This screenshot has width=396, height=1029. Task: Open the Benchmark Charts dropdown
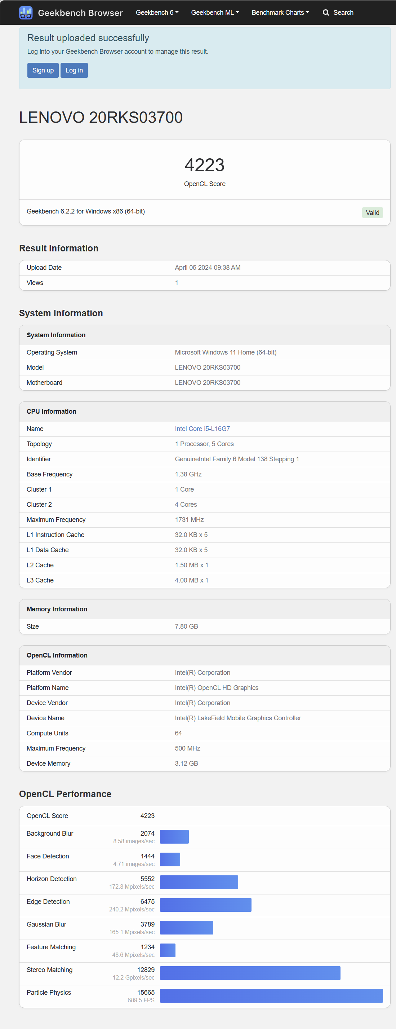tap(280, 12)
